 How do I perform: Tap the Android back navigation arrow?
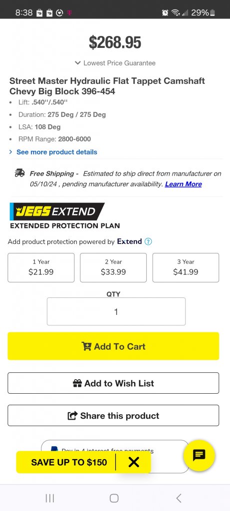click(x=179, y=498)
